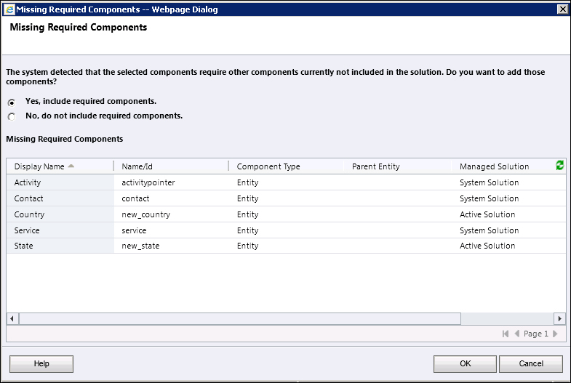This screenshot has width=571, height=383.
Task: Click the first page pagination icon
Action: [506, 334]
